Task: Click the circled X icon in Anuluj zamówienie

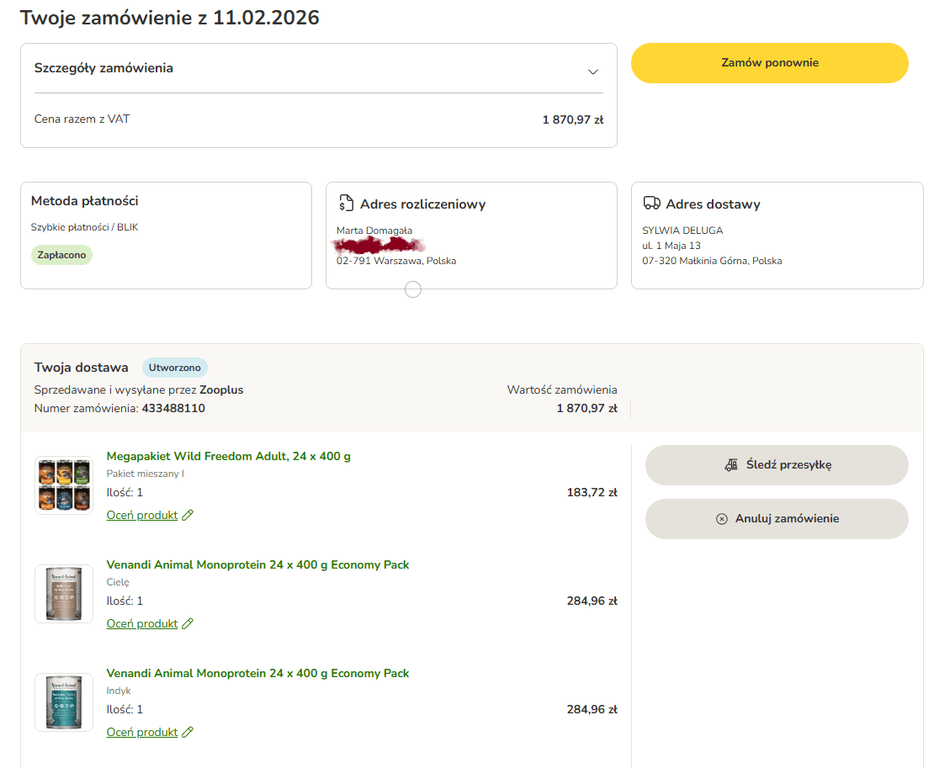Action: click(x=722, y=519)
